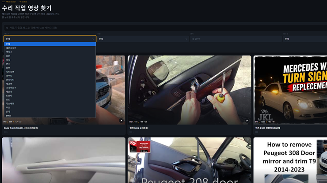
Task: Select 인피니티 manufacturer option
Action: coord(50,80)
